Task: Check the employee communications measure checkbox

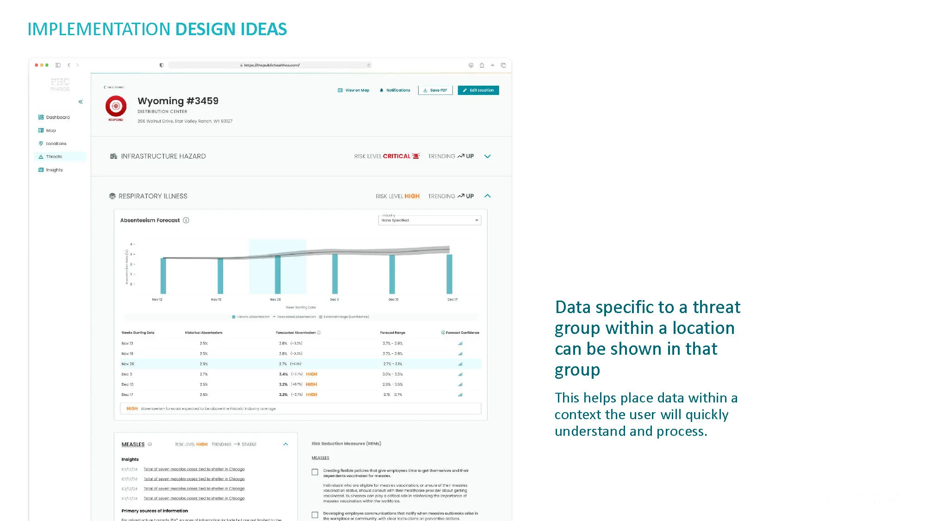Action: [315, 515]
